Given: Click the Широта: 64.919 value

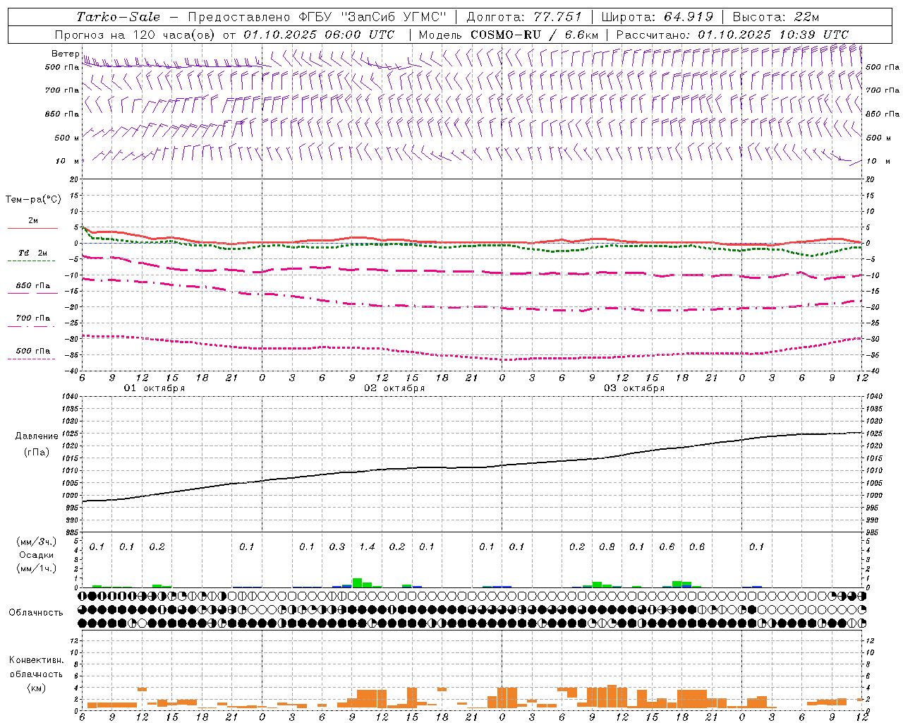Looking at the screenshot, I should point(657,17).
